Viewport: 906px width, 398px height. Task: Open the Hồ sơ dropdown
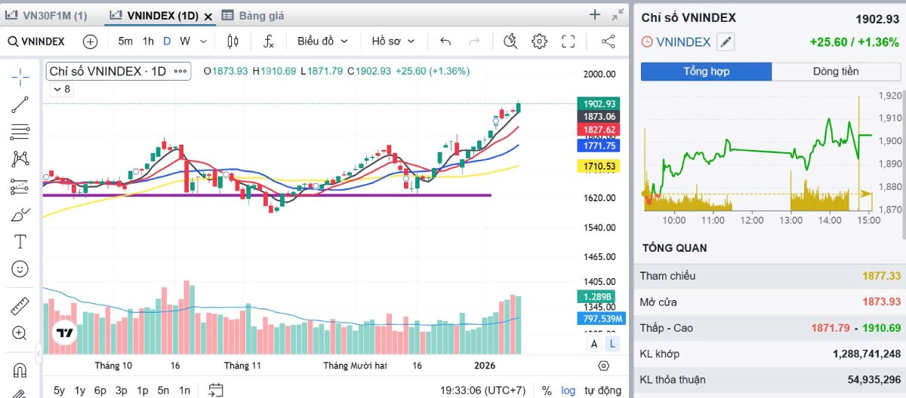[392, 41]
